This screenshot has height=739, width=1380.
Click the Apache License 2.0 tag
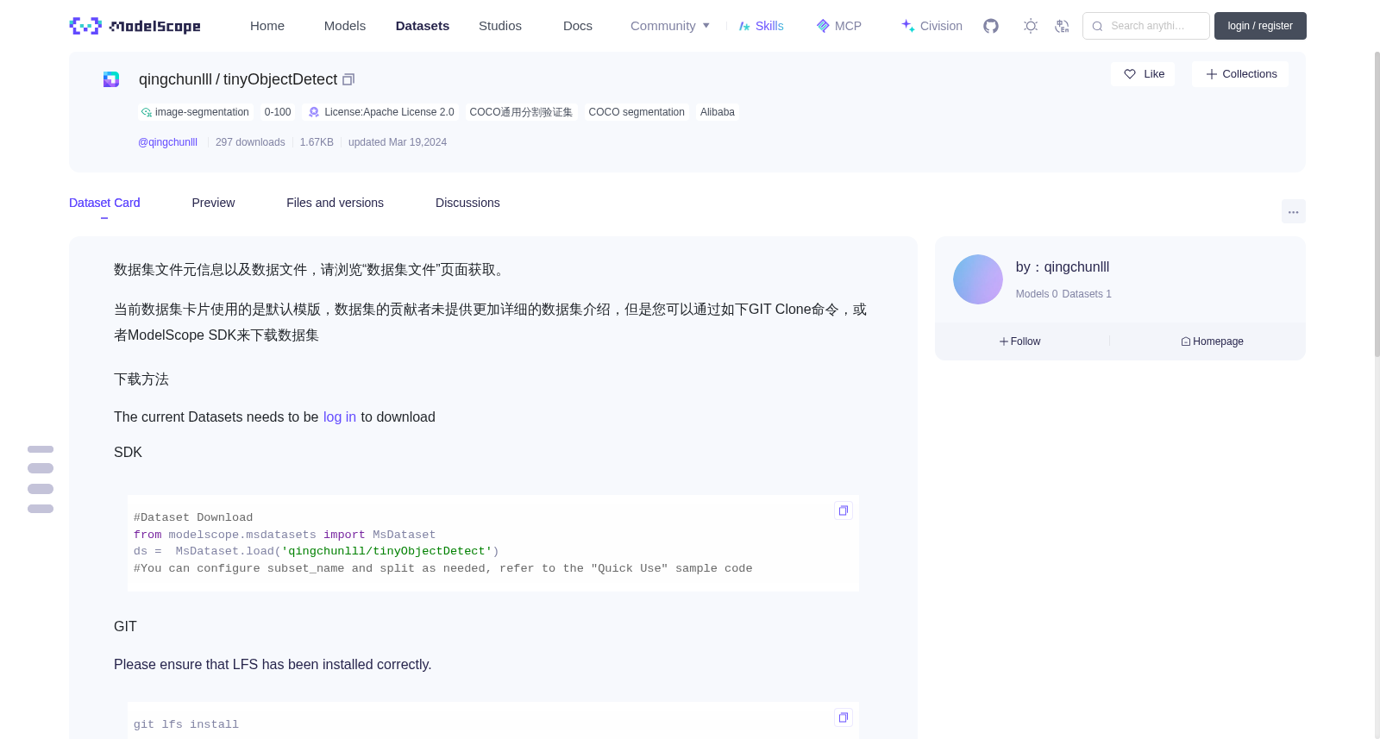point(381,112)
